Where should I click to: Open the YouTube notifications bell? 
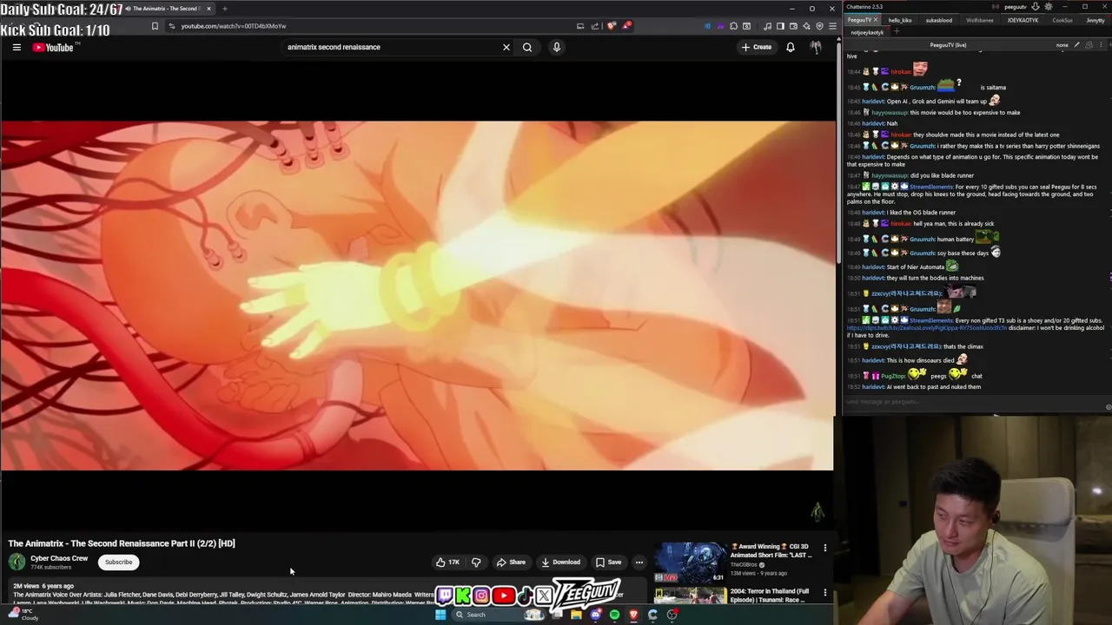[x=791, y=47]
